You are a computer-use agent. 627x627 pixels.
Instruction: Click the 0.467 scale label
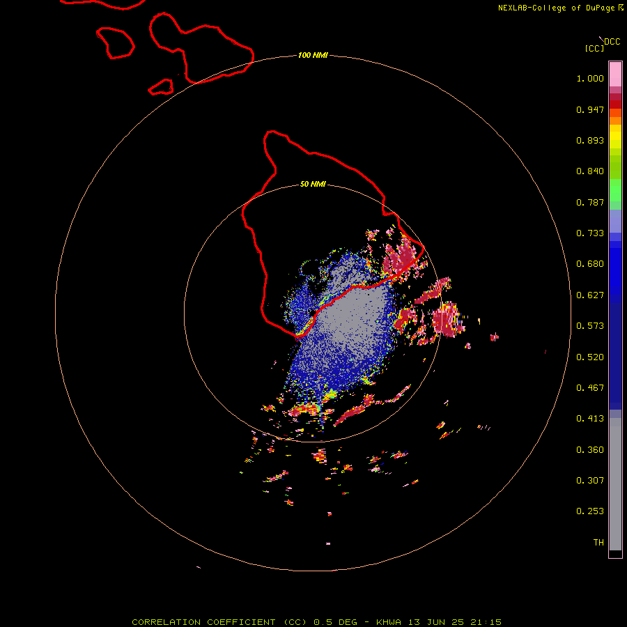(x=590, y=388)
